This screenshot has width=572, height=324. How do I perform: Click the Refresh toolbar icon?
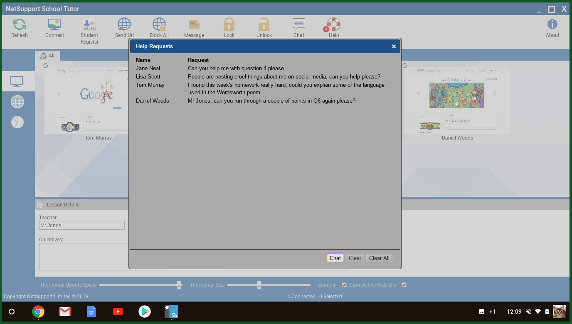click(x=19, y=25)
